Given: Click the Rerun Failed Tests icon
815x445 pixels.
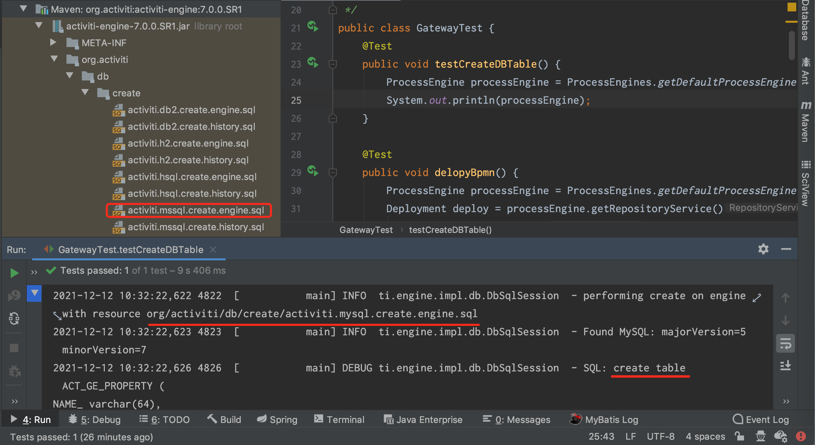Looking at the screenshot, I should [14, 295].
